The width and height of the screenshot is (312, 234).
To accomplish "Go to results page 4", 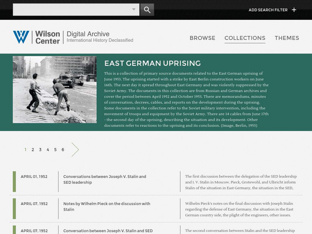I will click(48, 150).
